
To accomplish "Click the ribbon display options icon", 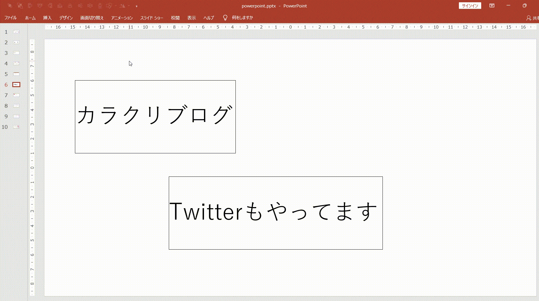I will pos(492,6).
